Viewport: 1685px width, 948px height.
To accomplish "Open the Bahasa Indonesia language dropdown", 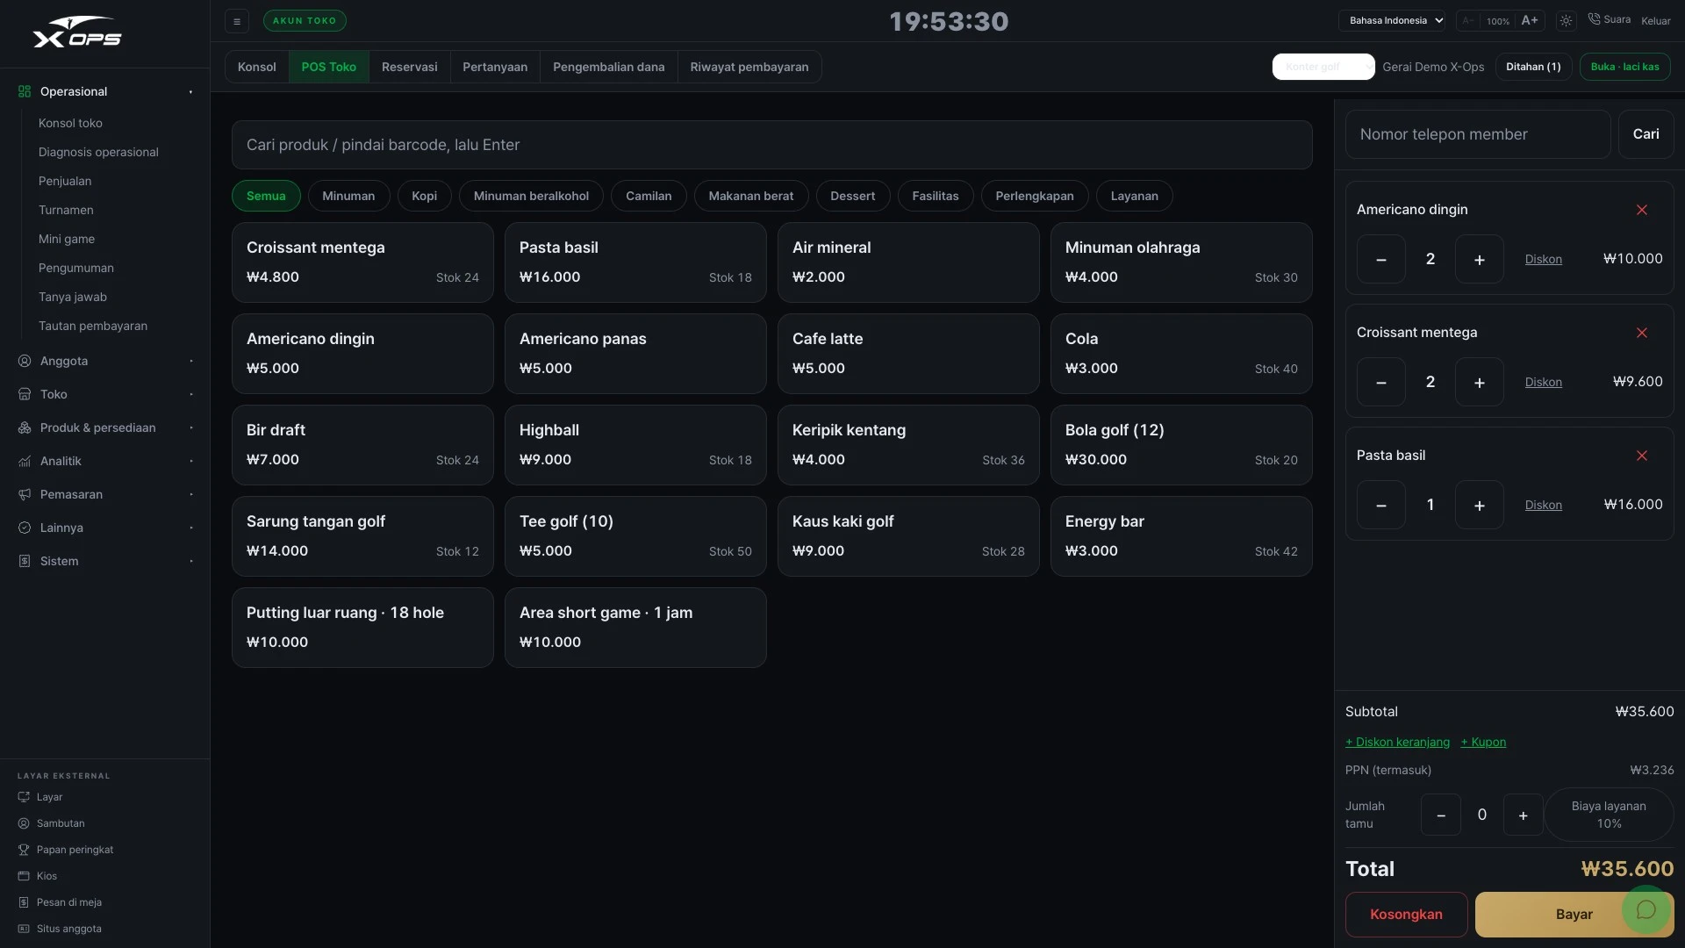I will (1392, 20).
